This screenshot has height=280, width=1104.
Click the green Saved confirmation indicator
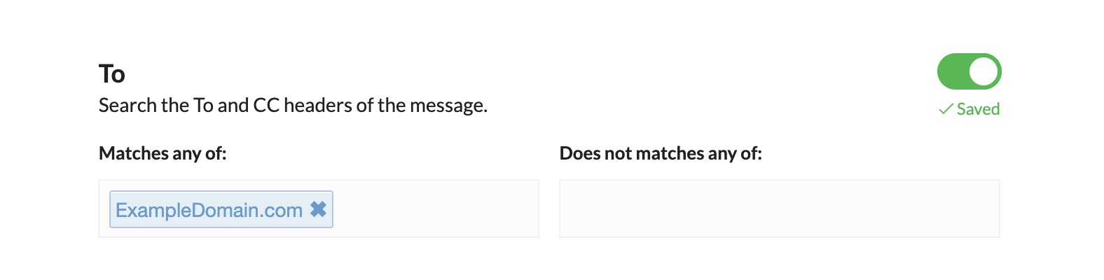[970, 109]
